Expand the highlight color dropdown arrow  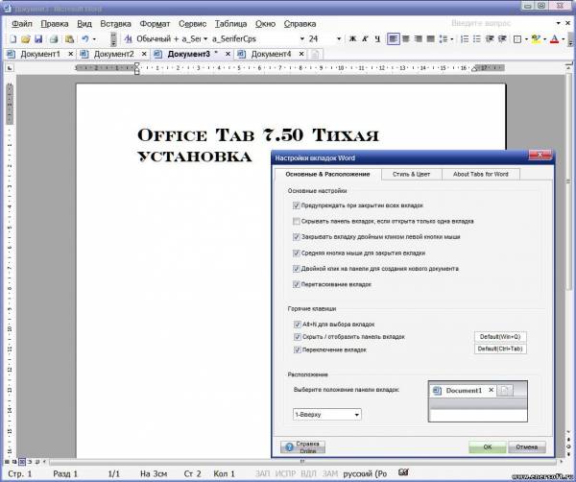(544, 38)
